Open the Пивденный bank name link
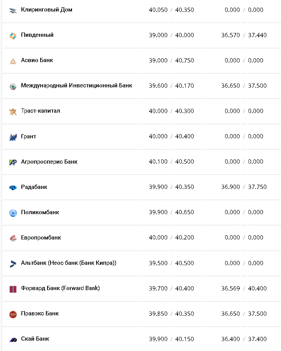 [x=37, y=35]
